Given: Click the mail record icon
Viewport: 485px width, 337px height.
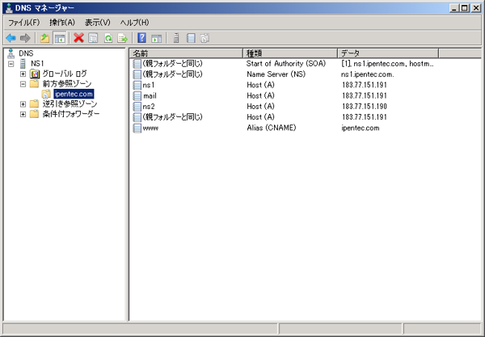Looking at the screenshot, I should 137,96.
